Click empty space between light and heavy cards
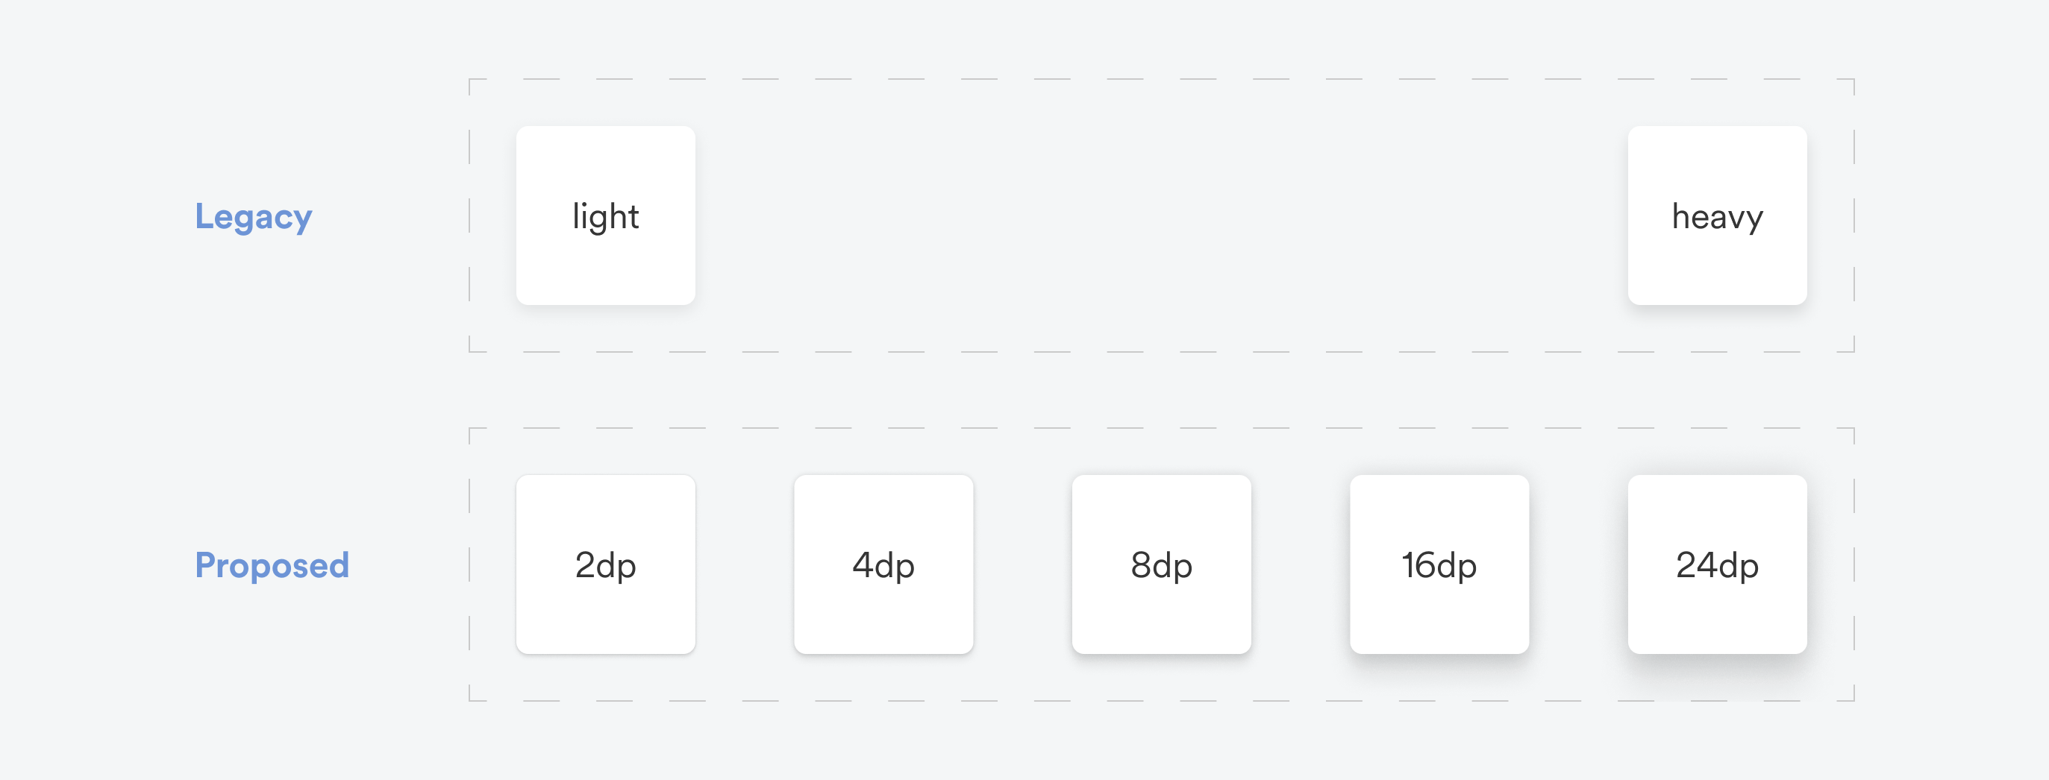Screen dimensions: 2049x780 coord(1161,216)
